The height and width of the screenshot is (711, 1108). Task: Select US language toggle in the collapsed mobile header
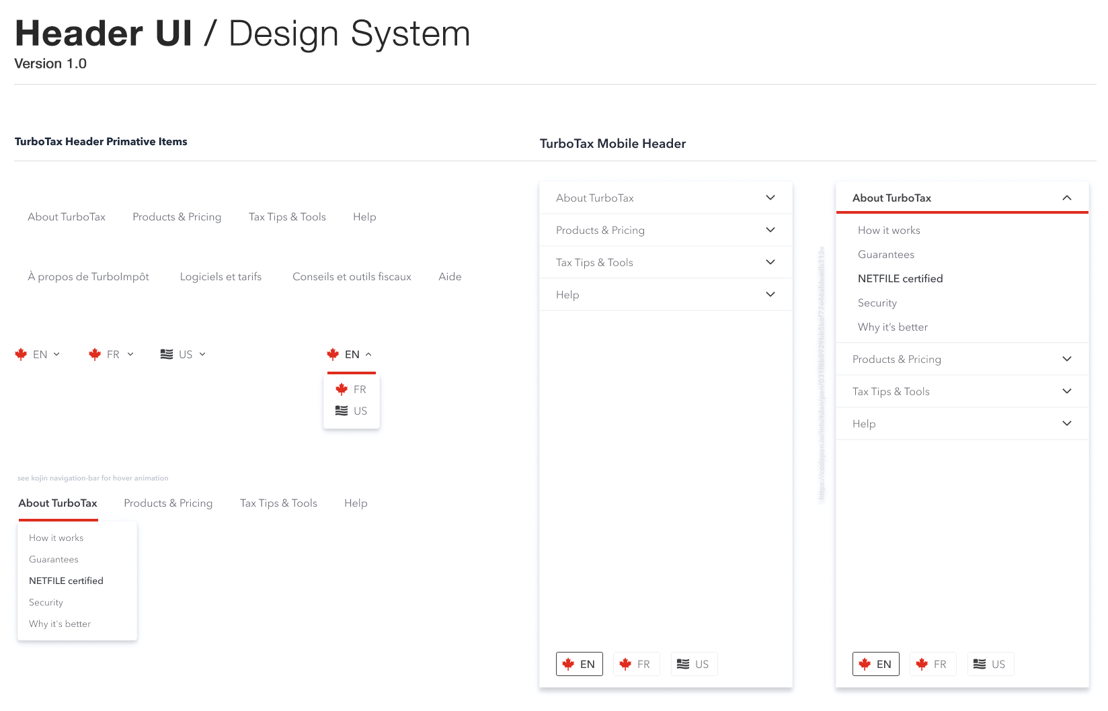pyautogui.click(x=694, y=664)
